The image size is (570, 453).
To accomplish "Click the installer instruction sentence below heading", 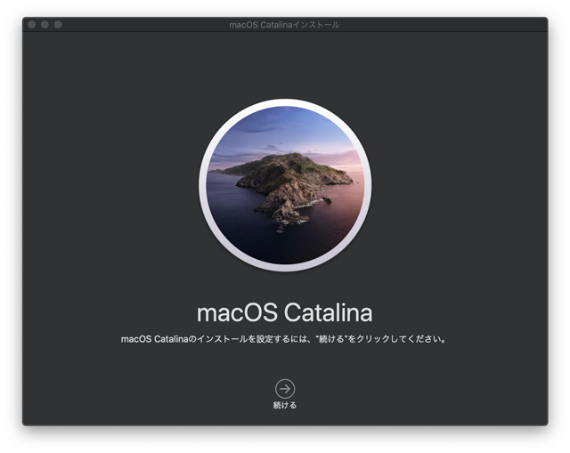I will (283, 339).
